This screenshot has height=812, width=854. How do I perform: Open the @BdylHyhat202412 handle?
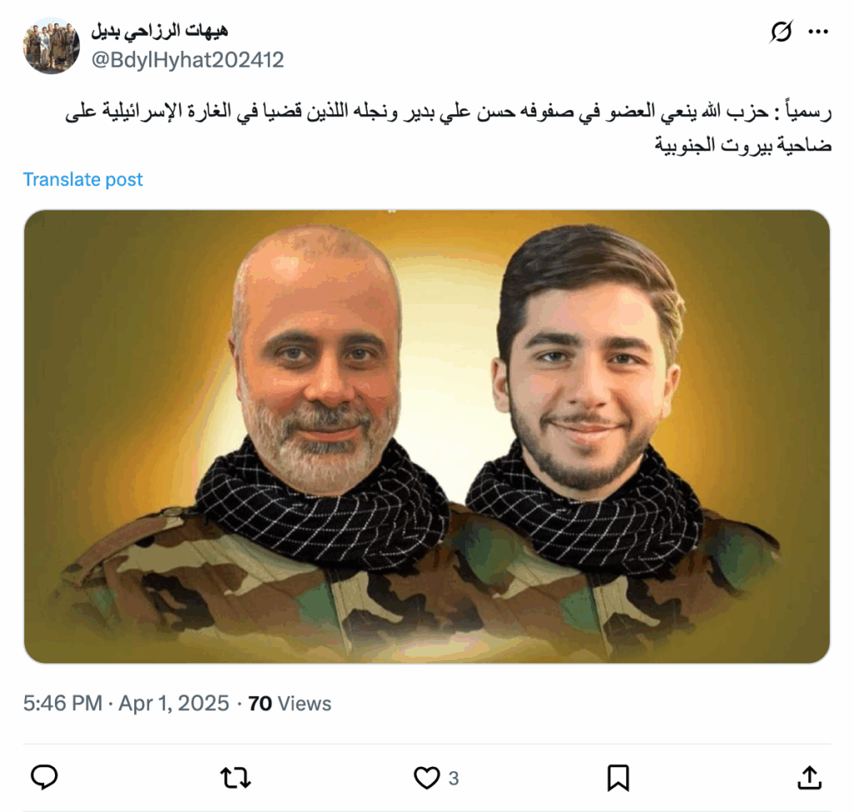click(188, 60)
